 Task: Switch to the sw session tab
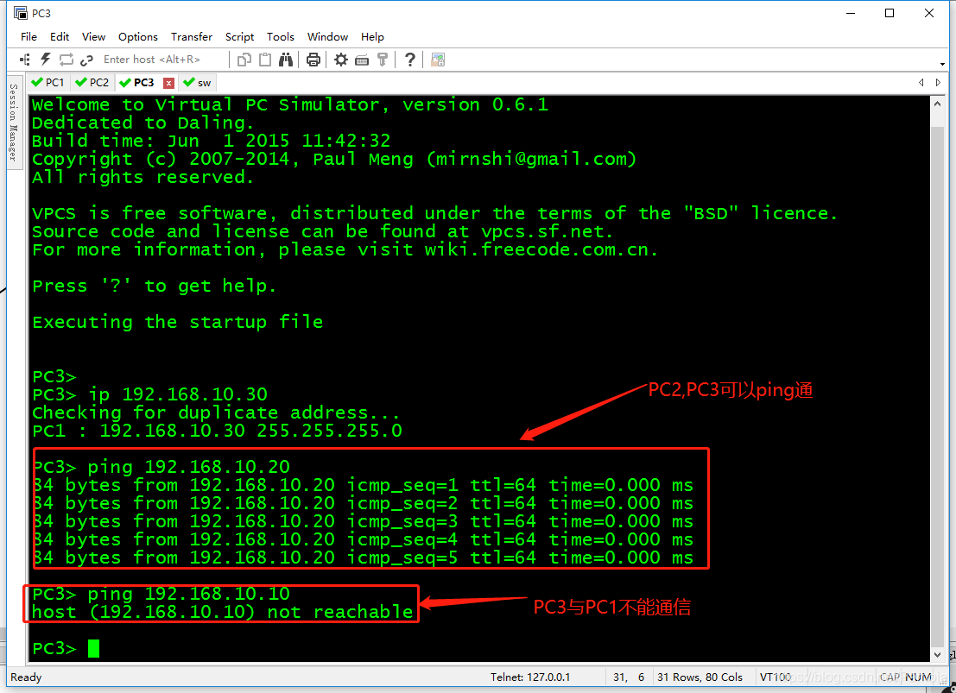click(198, 82)
